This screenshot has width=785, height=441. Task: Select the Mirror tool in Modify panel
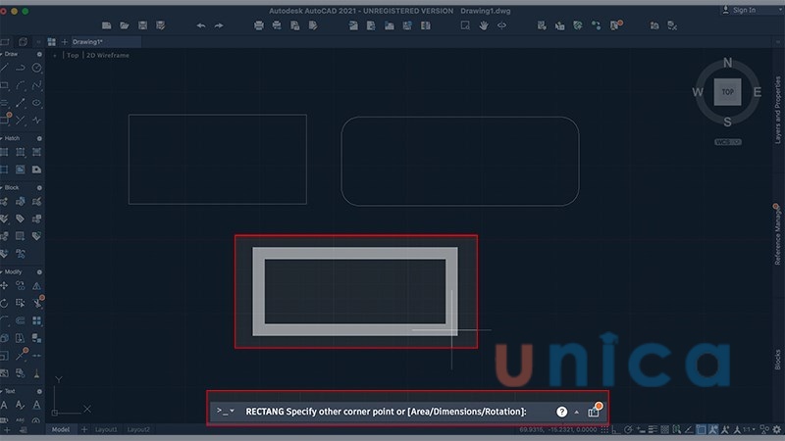point(36,285)
